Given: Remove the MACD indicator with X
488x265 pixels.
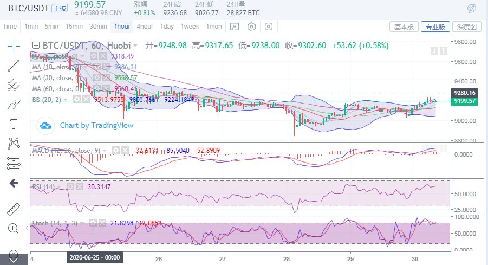Looking at the screenshot, I should tap(125, 150).
